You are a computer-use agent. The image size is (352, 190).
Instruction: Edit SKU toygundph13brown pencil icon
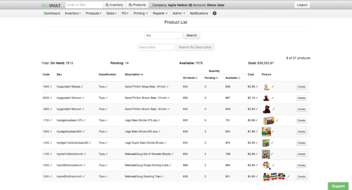pyautogui.click(x=83, y=98)
